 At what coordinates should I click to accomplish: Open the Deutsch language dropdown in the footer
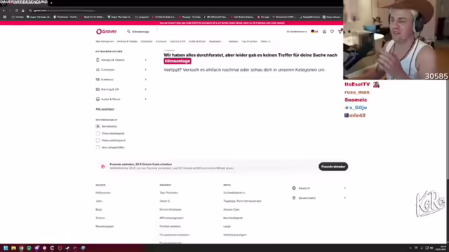pos(319,188)
